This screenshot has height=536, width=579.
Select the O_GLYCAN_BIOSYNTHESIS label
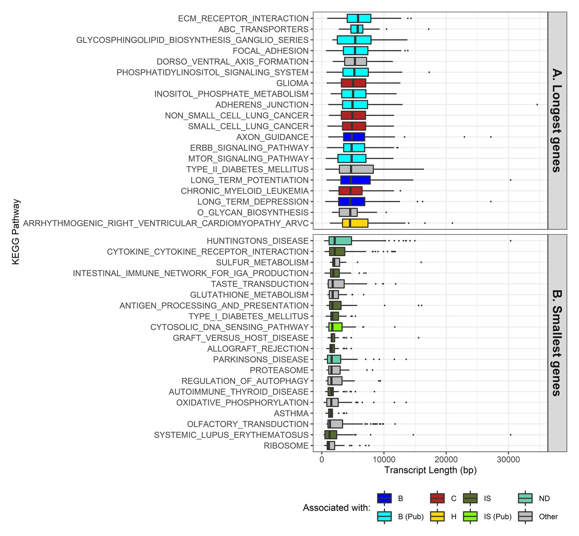pos(253,213)
